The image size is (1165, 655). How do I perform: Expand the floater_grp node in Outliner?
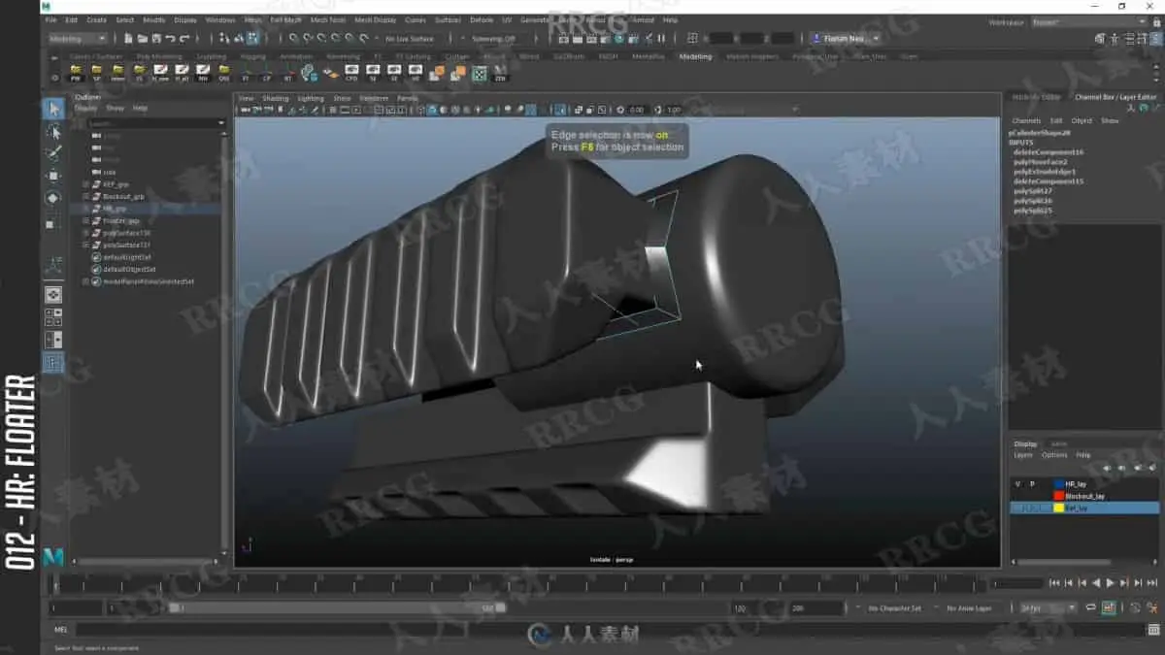(85, 220)
